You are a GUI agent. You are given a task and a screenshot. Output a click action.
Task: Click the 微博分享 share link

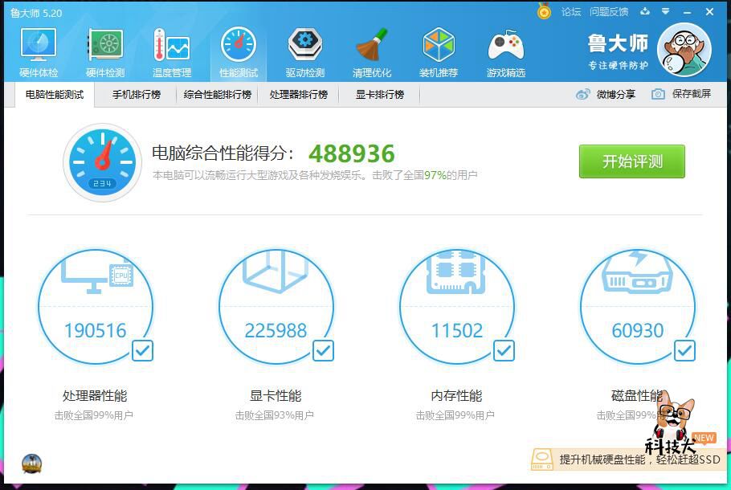pyautogui.click(x=615, y=95)
